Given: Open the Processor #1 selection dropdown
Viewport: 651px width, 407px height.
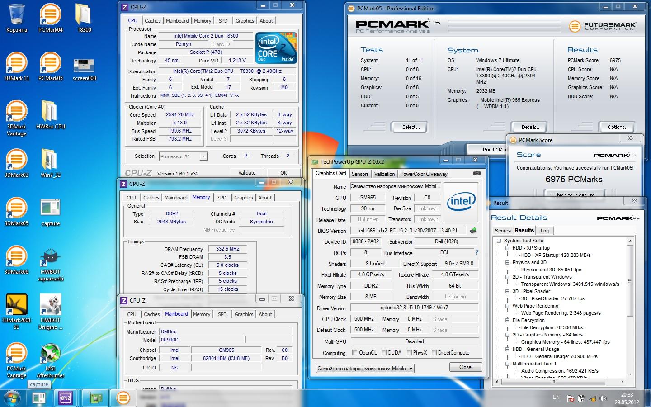Looking at the screenshot, I should click(x=183, y=156).
